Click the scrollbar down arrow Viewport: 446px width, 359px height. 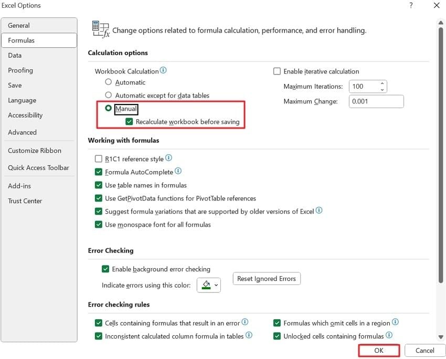[x=441, y=337]
